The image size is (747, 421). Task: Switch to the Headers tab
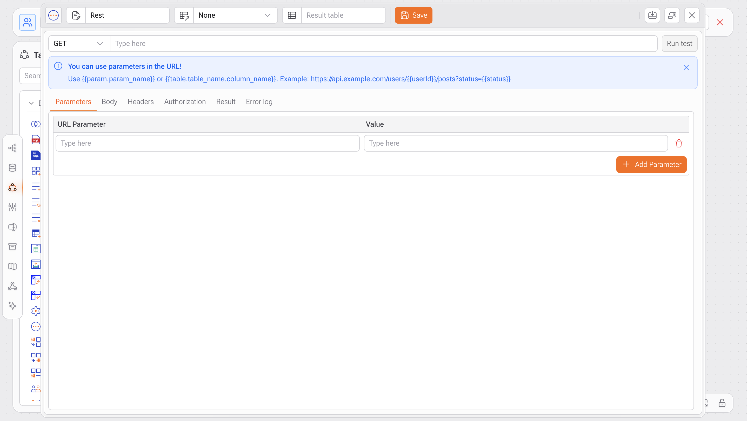pos(141,102)
